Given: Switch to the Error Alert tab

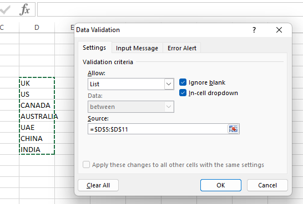Looking at the screenshot, I should [x=182, y=48].
